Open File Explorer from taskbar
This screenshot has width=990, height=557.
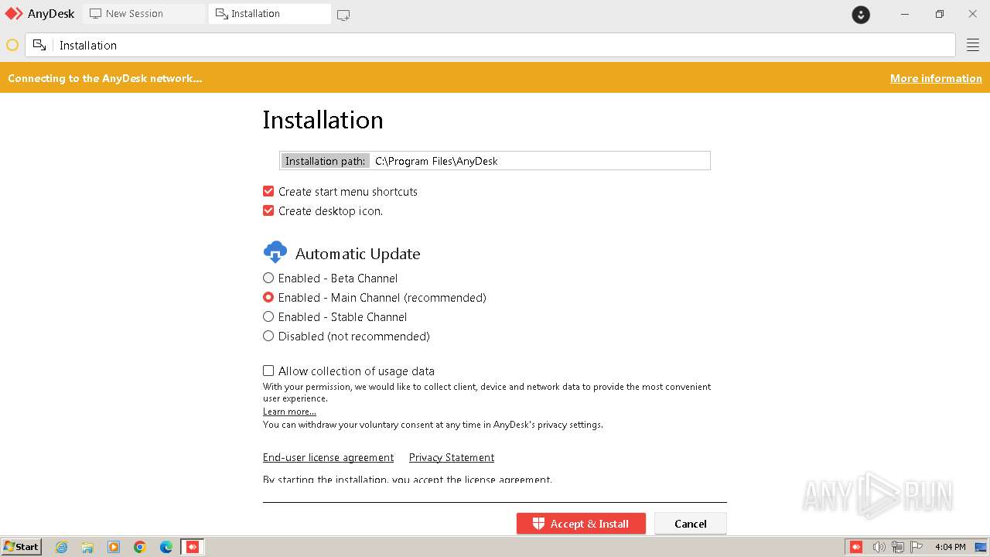click(x=87, y=547)
